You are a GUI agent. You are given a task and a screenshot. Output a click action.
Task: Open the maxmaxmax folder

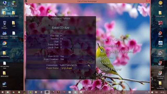coord(4,54)
